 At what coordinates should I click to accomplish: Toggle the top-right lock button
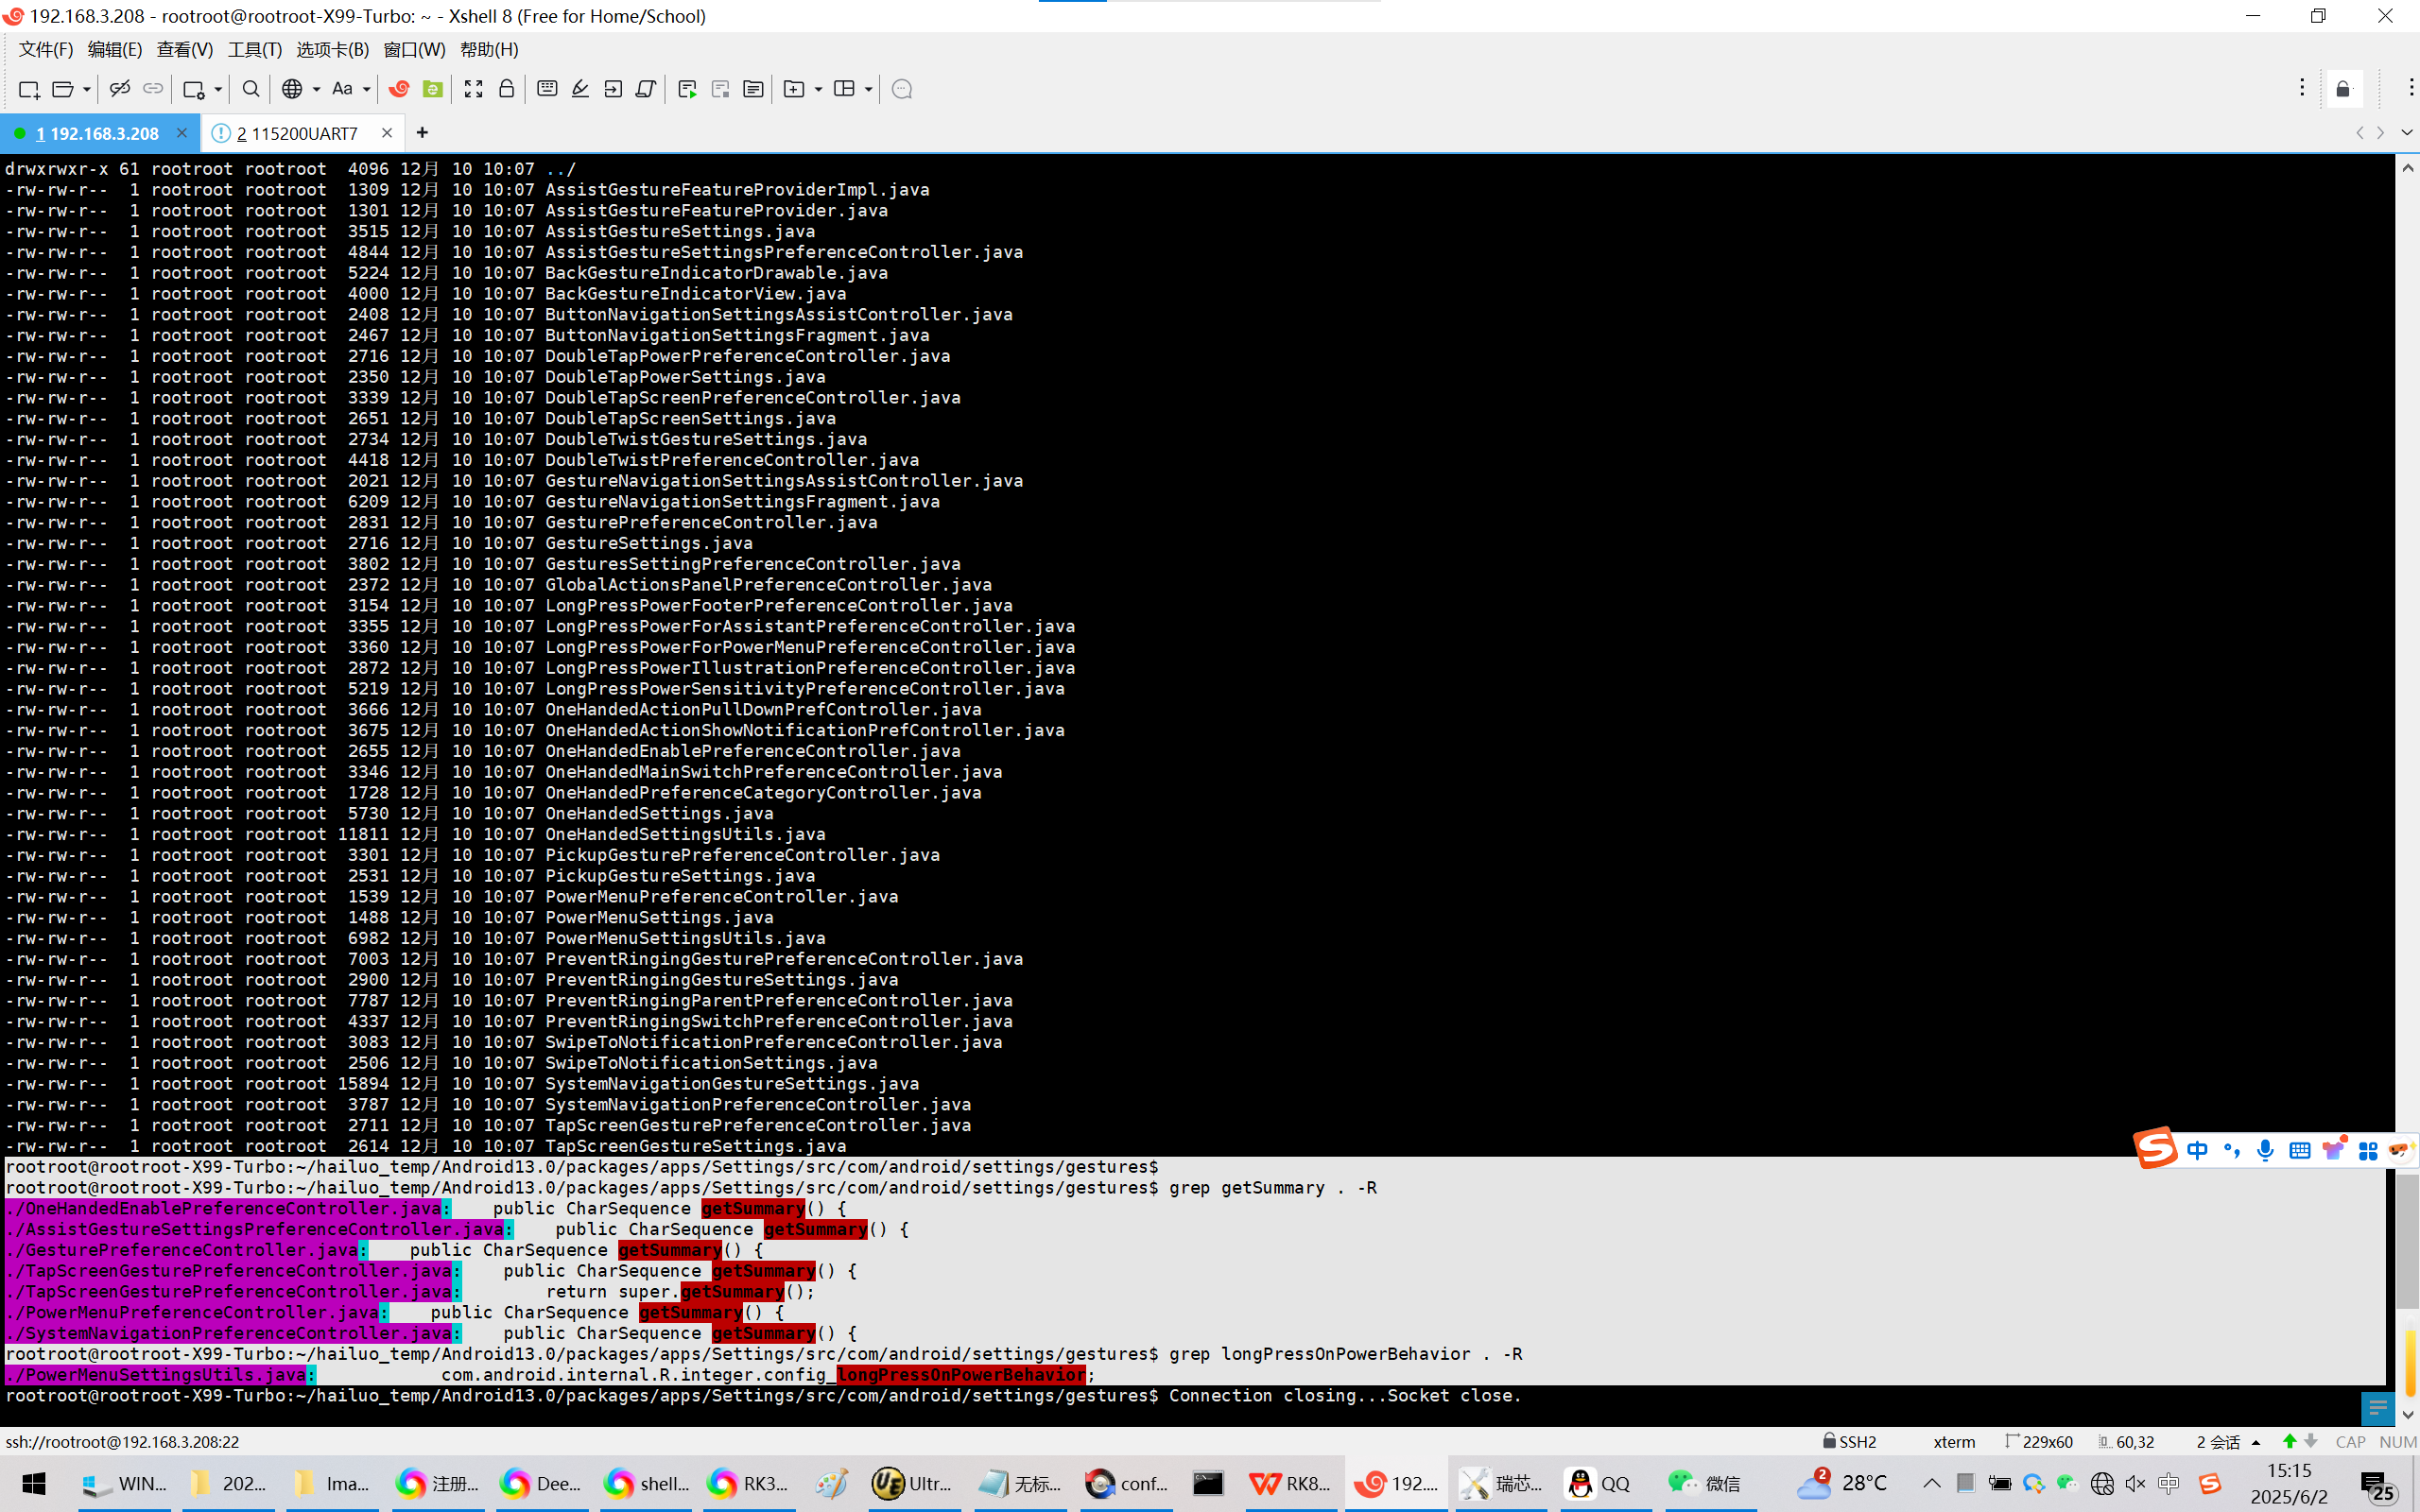(2343, 90)
